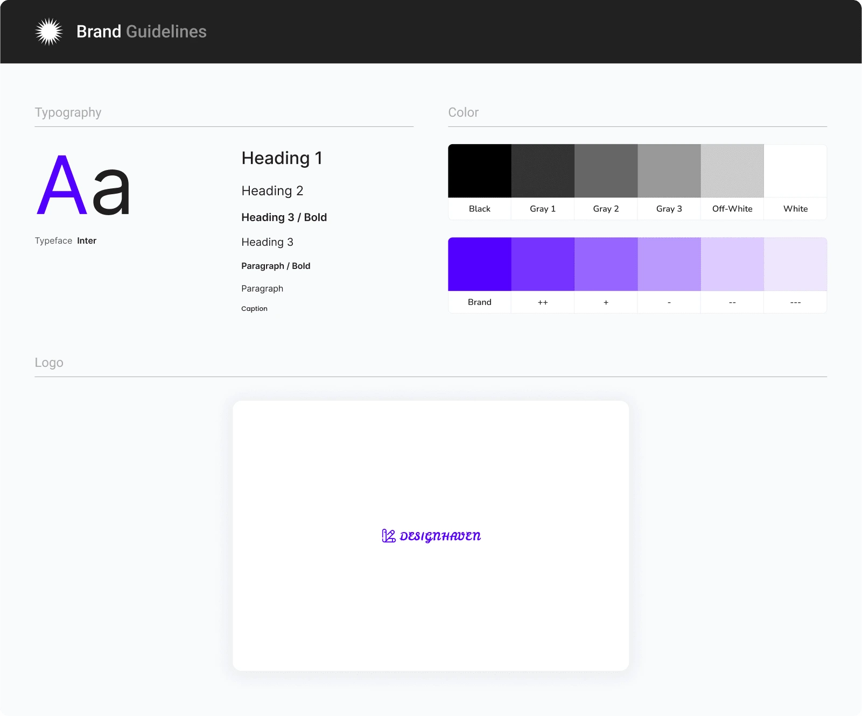The image size is (862, 716).
Task: Click the Off-White swatch label
Action: click(732, 209)
